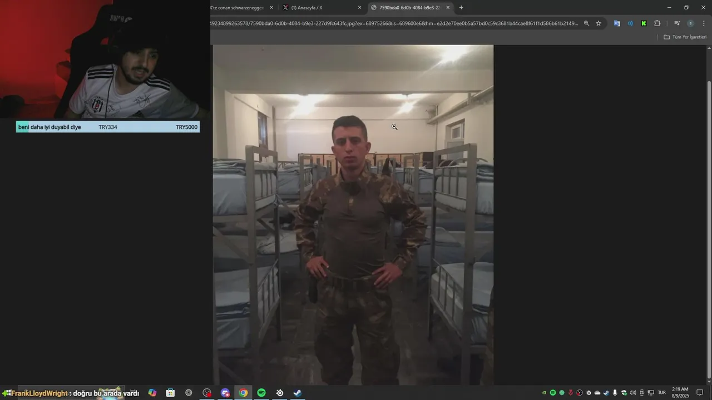Screen dimensions: 712x400
Task: Open Copilot from the taskbar
Action: (152, 393)
